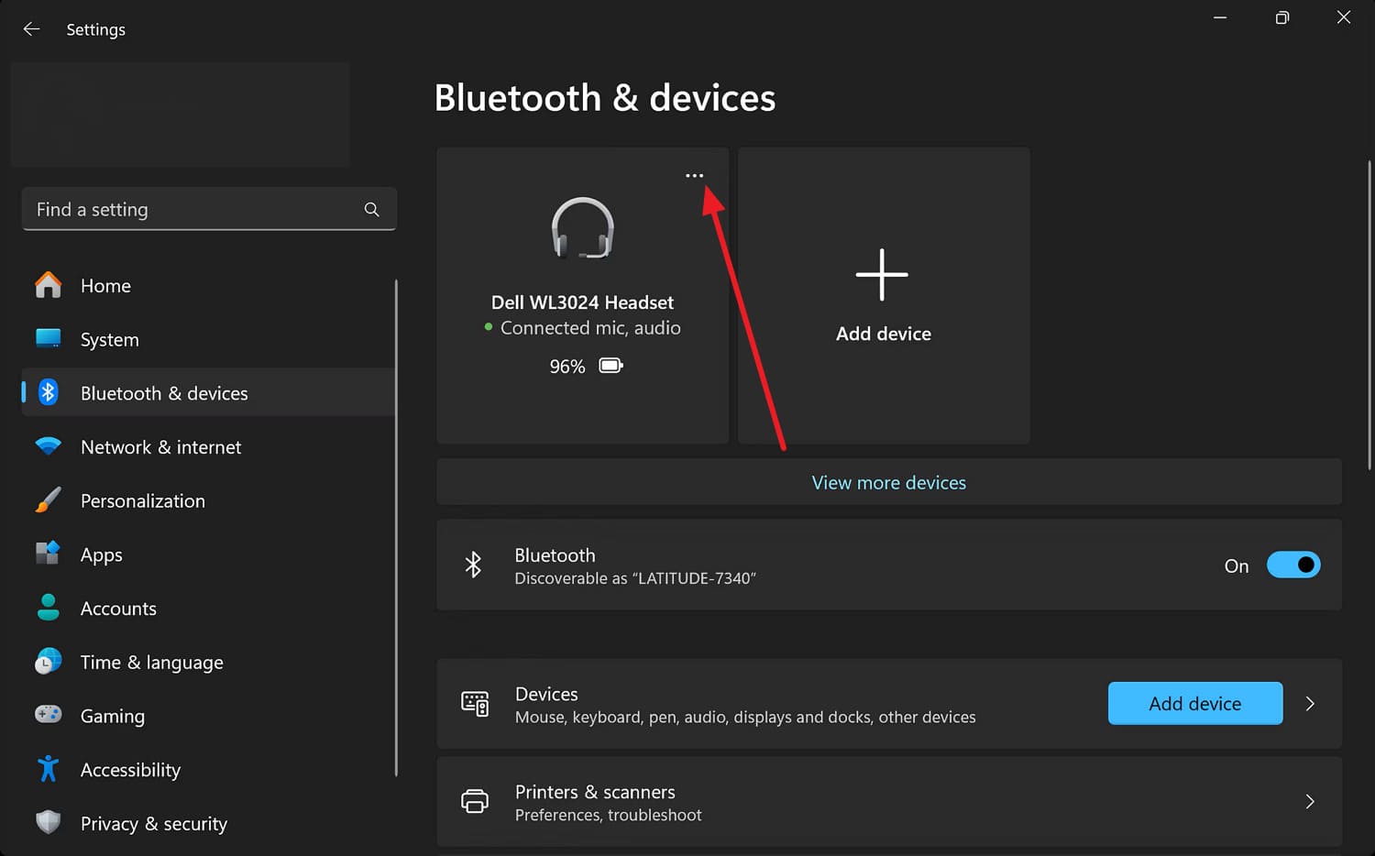This screenshot has width=1375, height=856.
Task: Click View more devices link
Action: coord(888,482)
